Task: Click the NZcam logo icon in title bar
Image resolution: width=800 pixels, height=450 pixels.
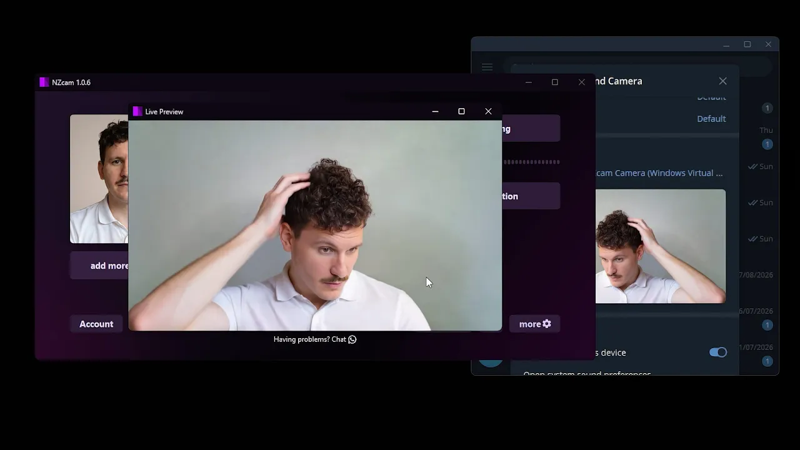Action: click(44, 82)
